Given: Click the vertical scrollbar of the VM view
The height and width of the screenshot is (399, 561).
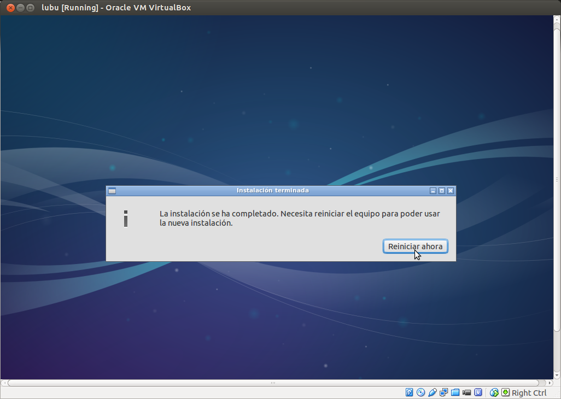Looking at the screenshot, I should 557,180.
